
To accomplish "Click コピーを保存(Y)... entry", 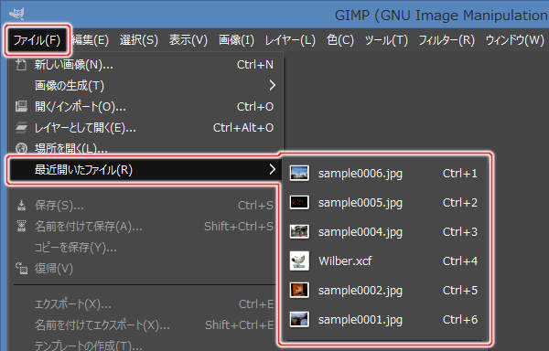I will click(145, 248).
